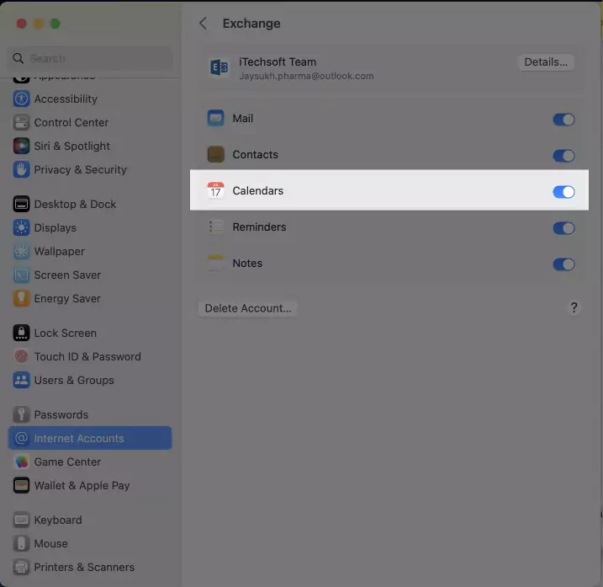Image resolution: width=603 pixels, height=587 pixels.
Task: Click the Exchange page title
Action: point(251,24)
